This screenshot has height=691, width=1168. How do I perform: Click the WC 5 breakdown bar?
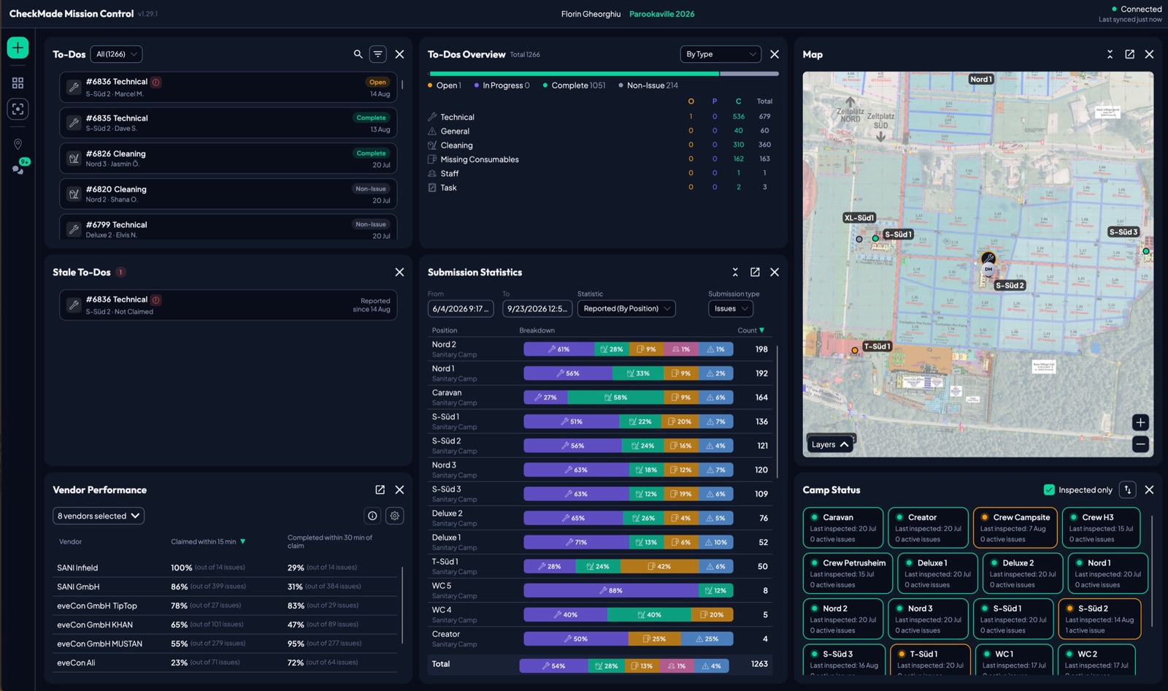click(x=629, y=590)
